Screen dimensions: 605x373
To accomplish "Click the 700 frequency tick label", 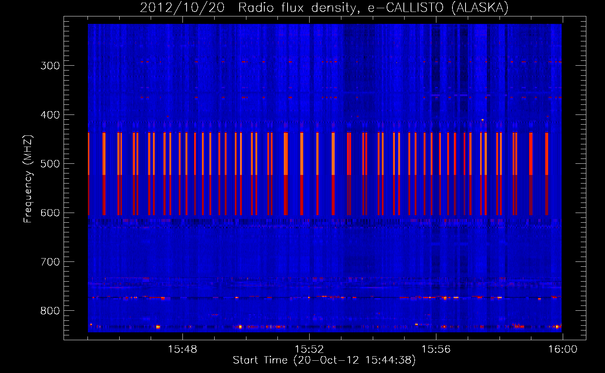I will click(x=50, y=262).
